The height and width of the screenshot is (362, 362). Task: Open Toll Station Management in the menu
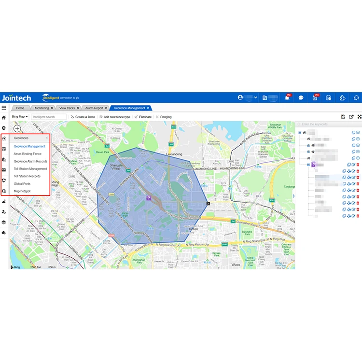[x=30, y=169]
